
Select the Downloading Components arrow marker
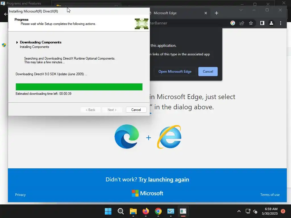click(17, 42)
